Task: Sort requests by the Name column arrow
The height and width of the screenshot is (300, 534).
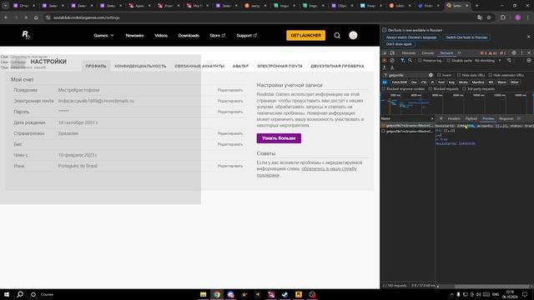Action: pyautogui.click(x=432, y=118)
